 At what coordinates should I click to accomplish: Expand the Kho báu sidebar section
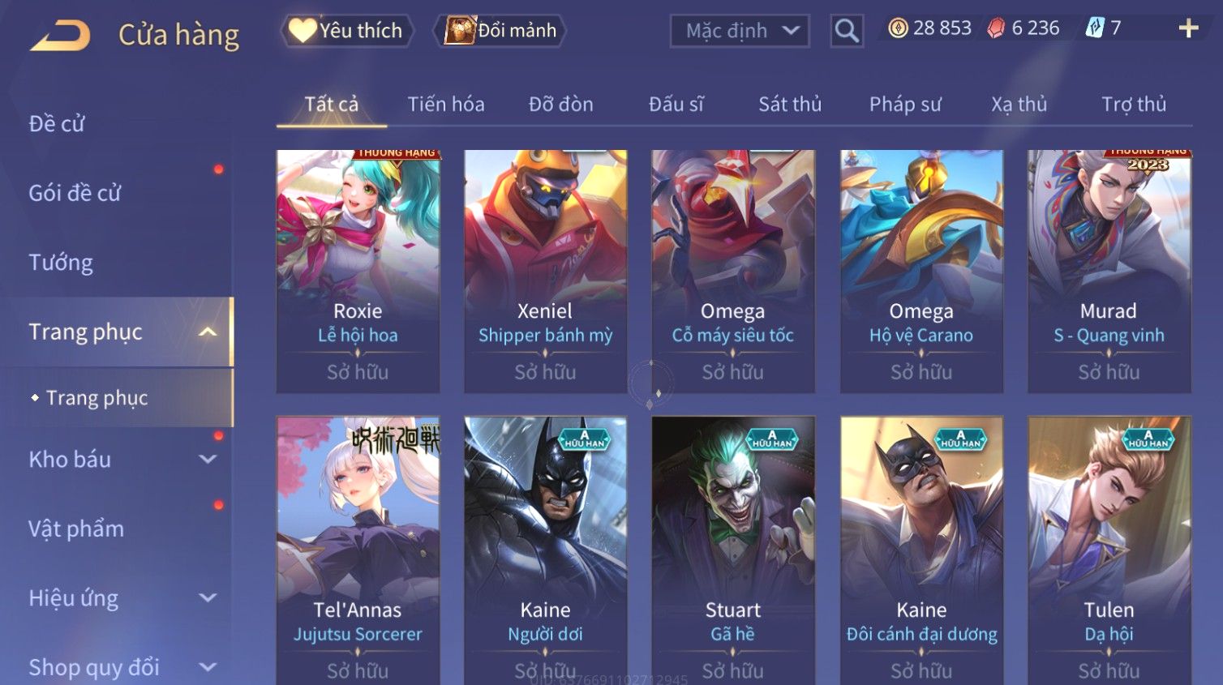pyautogui.click(x=208, y=459)
